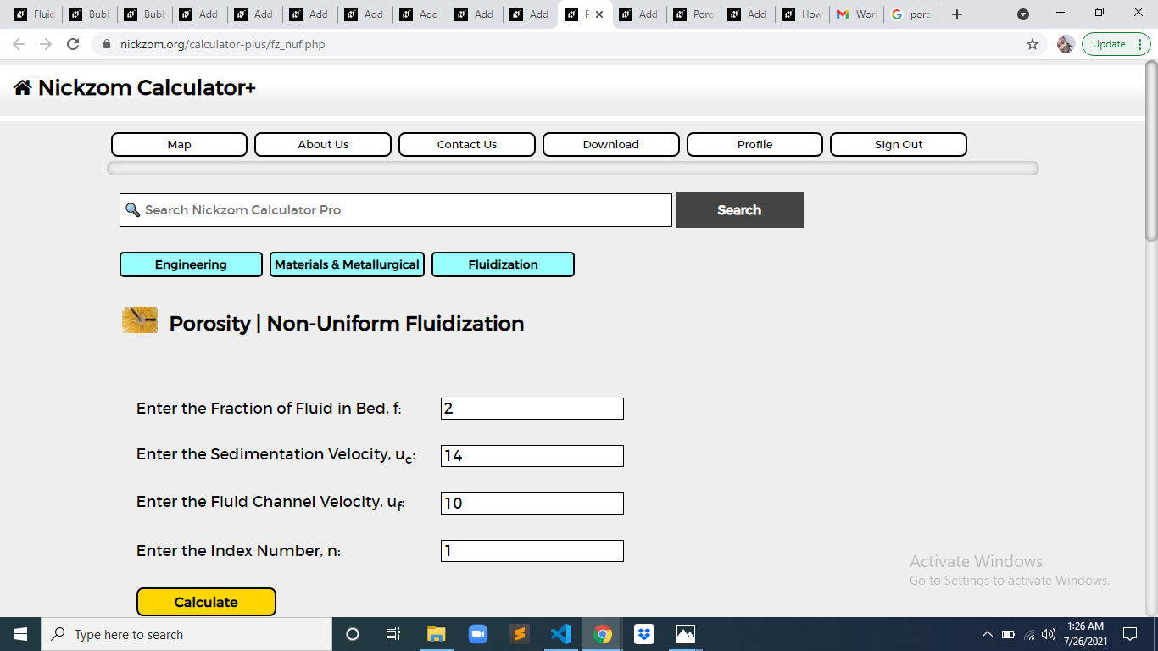Close the active Chrome tab

(x=599, y=14)
